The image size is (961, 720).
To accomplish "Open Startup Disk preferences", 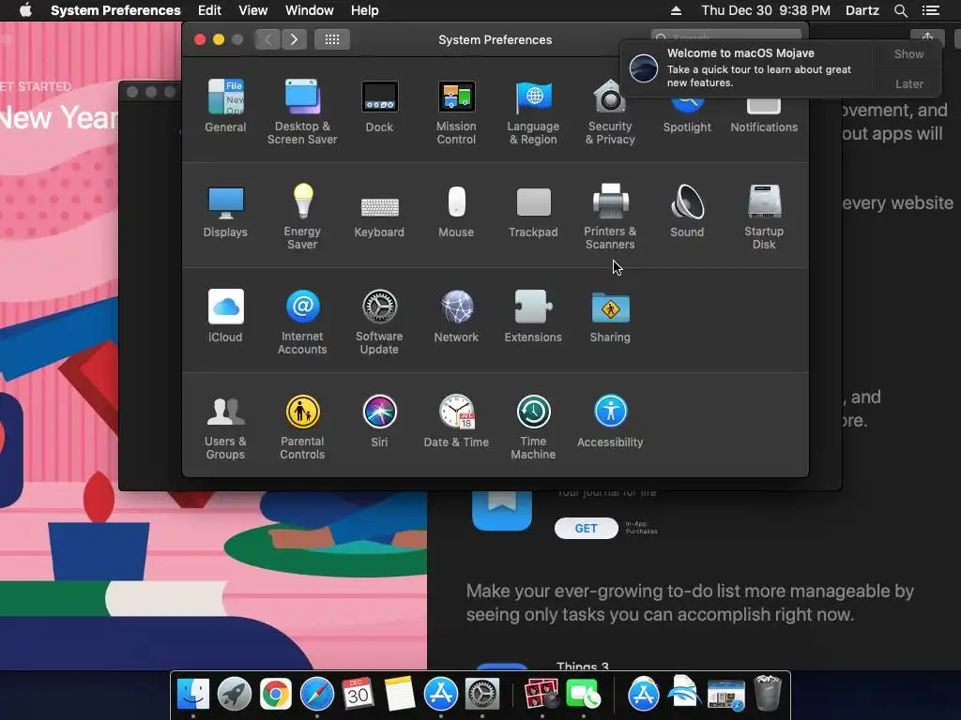I will (x=764, y=217).
